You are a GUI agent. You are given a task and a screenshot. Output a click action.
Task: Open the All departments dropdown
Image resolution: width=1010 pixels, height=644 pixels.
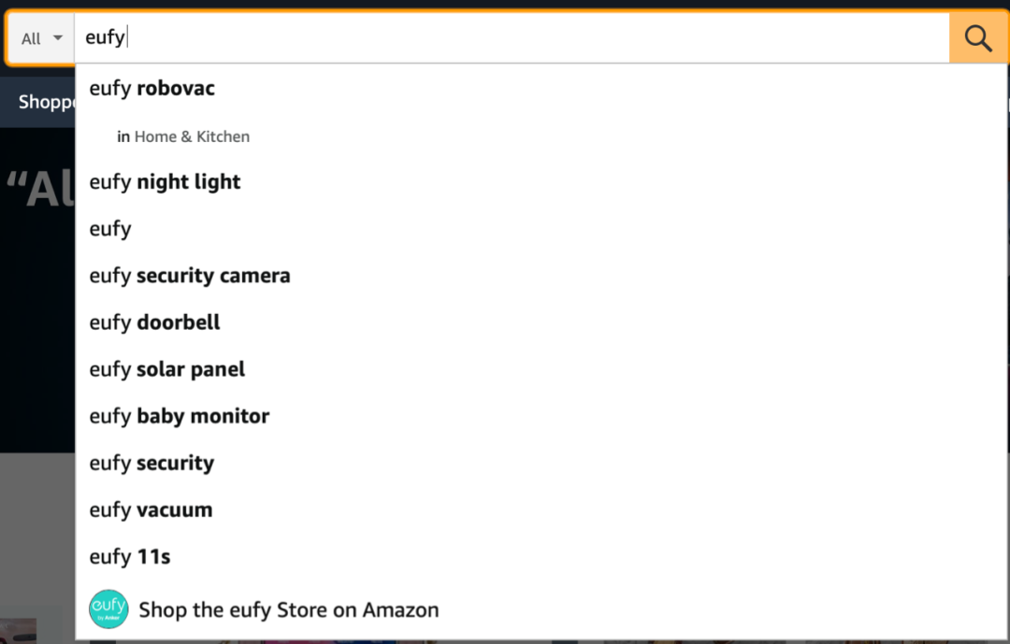(x=41, y=38)
